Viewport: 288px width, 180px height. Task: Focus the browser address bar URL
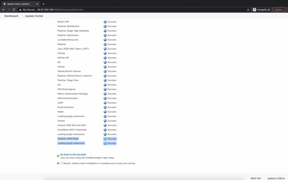(x=115, y=10)
